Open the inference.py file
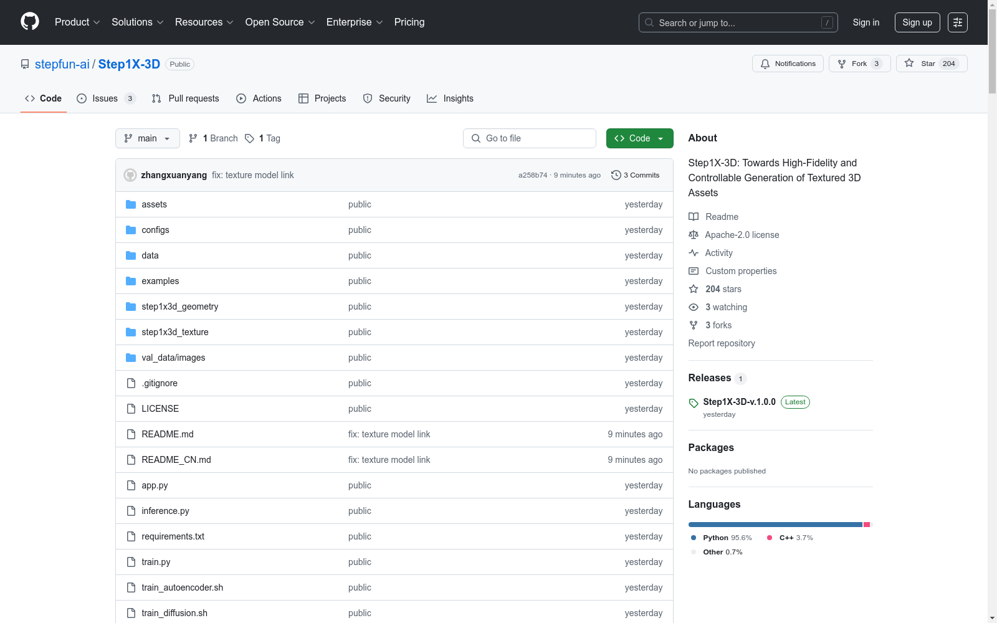The width and height of the screenshot is (997, 623). (165, 511)
